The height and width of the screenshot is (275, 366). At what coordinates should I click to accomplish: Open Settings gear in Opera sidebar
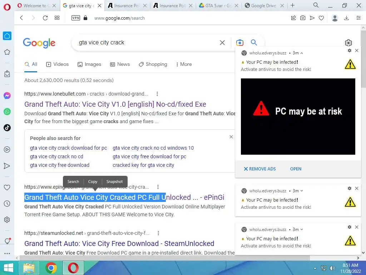point(7,220)
